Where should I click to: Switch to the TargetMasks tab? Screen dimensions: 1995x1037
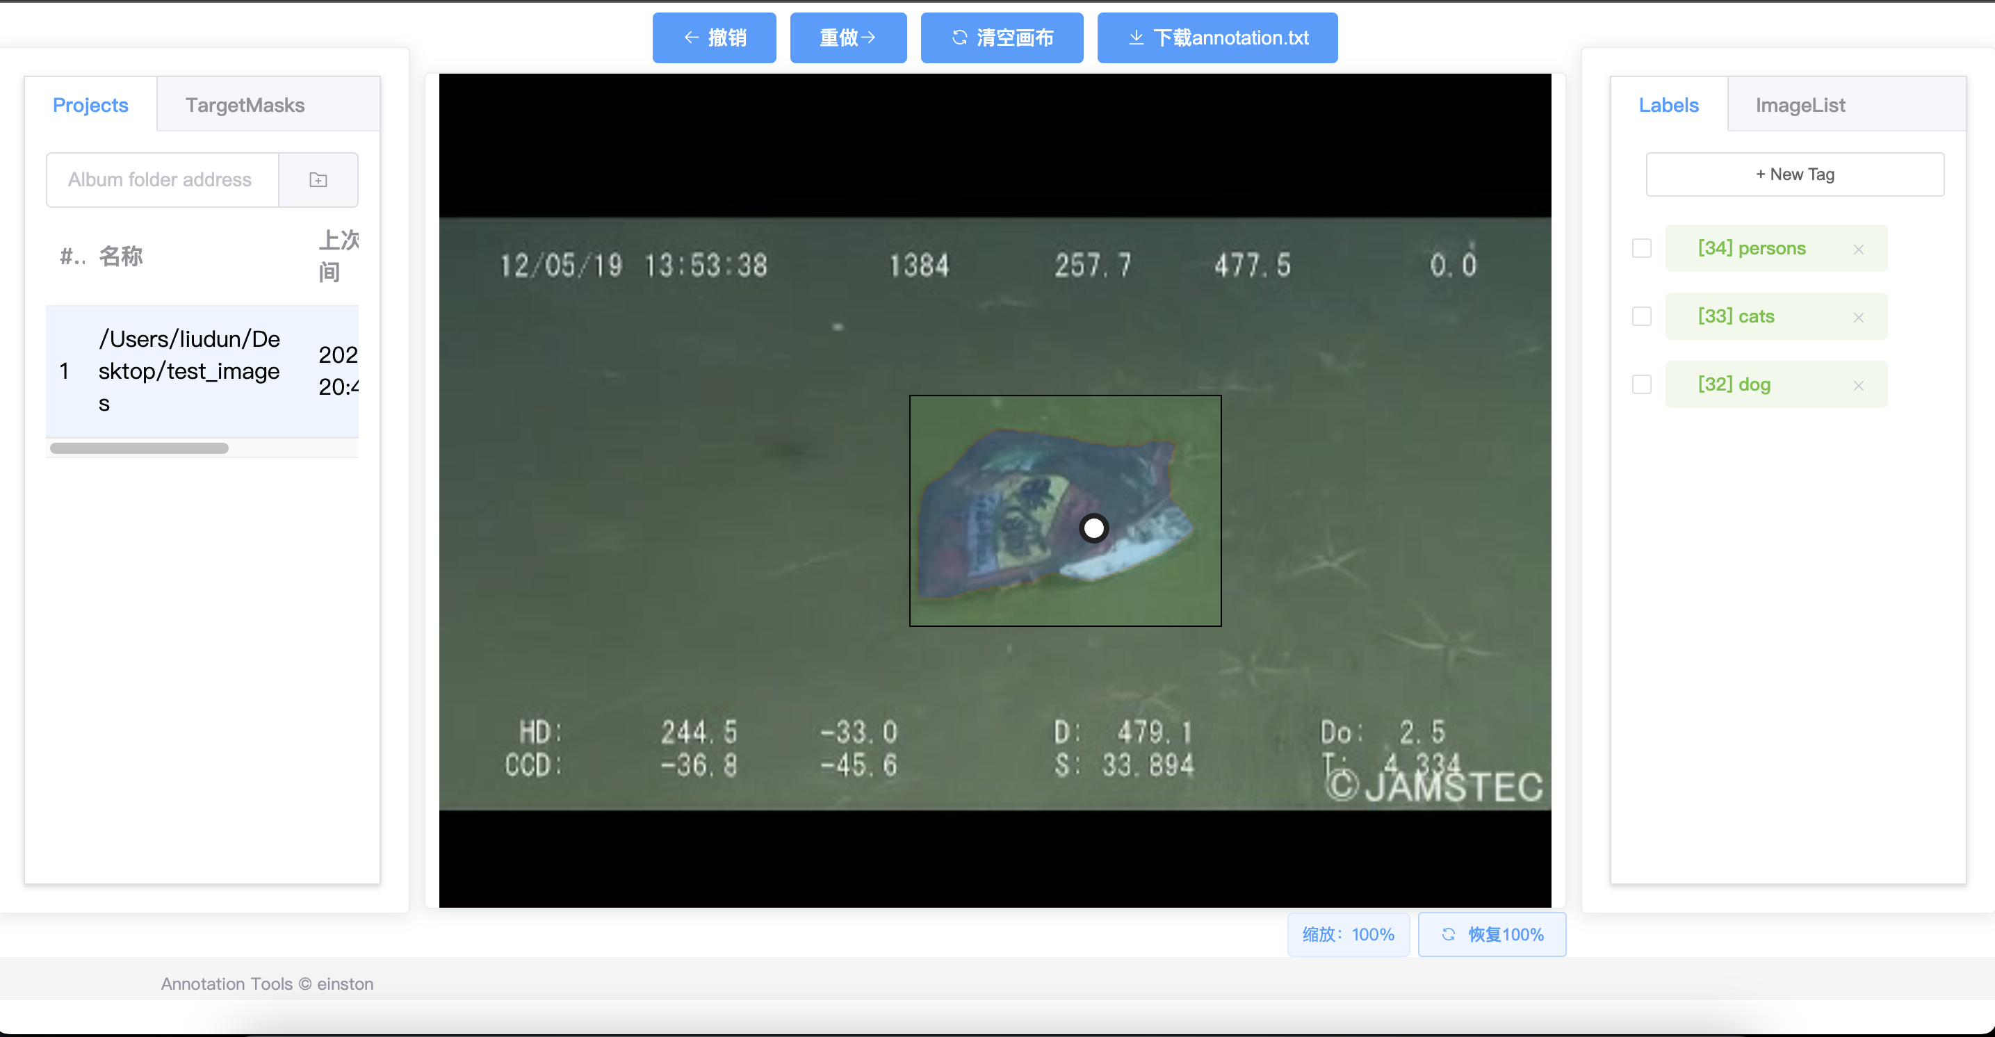245,104
